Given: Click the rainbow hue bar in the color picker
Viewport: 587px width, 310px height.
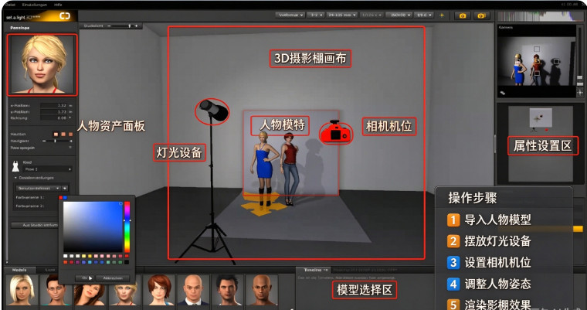Looking at the screenshot, I should pos(127,227).
